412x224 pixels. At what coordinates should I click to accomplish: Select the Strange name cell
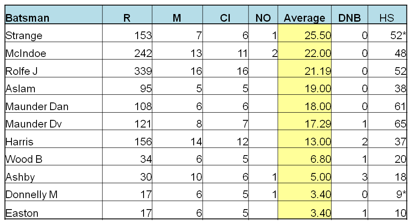(54, 33)
